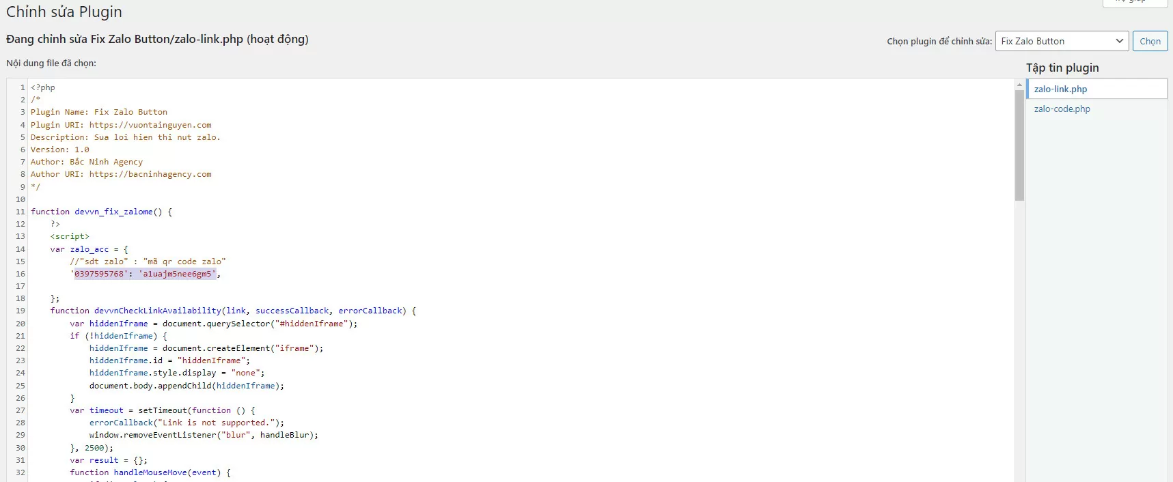This screenshot has height=482, width=1173.
Task: Click the 'var timeout = setTimeout' line
Action: coord(163,410)
